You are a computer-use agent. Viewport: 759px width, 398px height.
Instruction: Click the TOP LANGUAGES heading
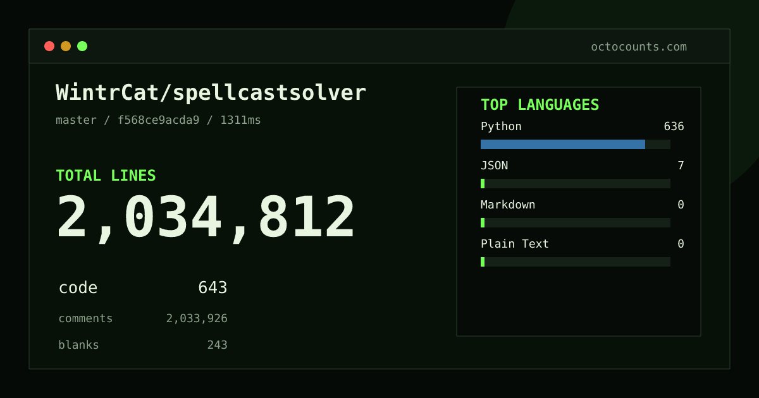pyautogui.click(x=540, y=105)
